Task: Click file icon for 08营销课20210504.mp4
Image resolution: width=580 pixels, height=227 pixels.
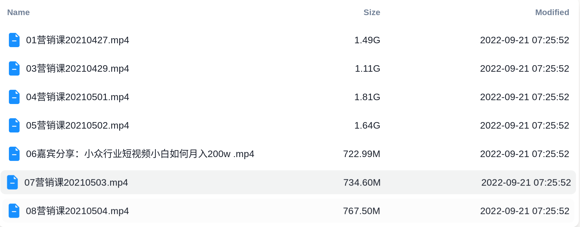Action: click(x=14, y=211)
